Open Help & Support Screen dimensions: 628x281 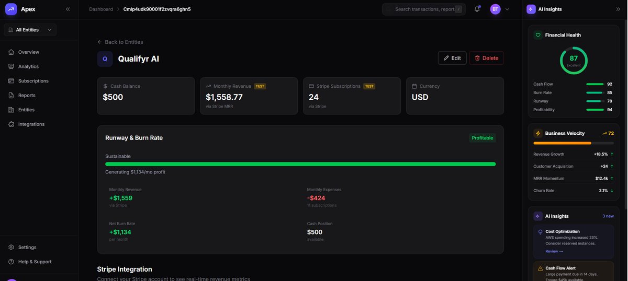[39, 262]
